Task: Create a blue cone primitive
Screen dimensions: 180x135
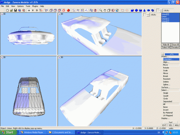Action: pyautogui.click(x=145, y=10)
